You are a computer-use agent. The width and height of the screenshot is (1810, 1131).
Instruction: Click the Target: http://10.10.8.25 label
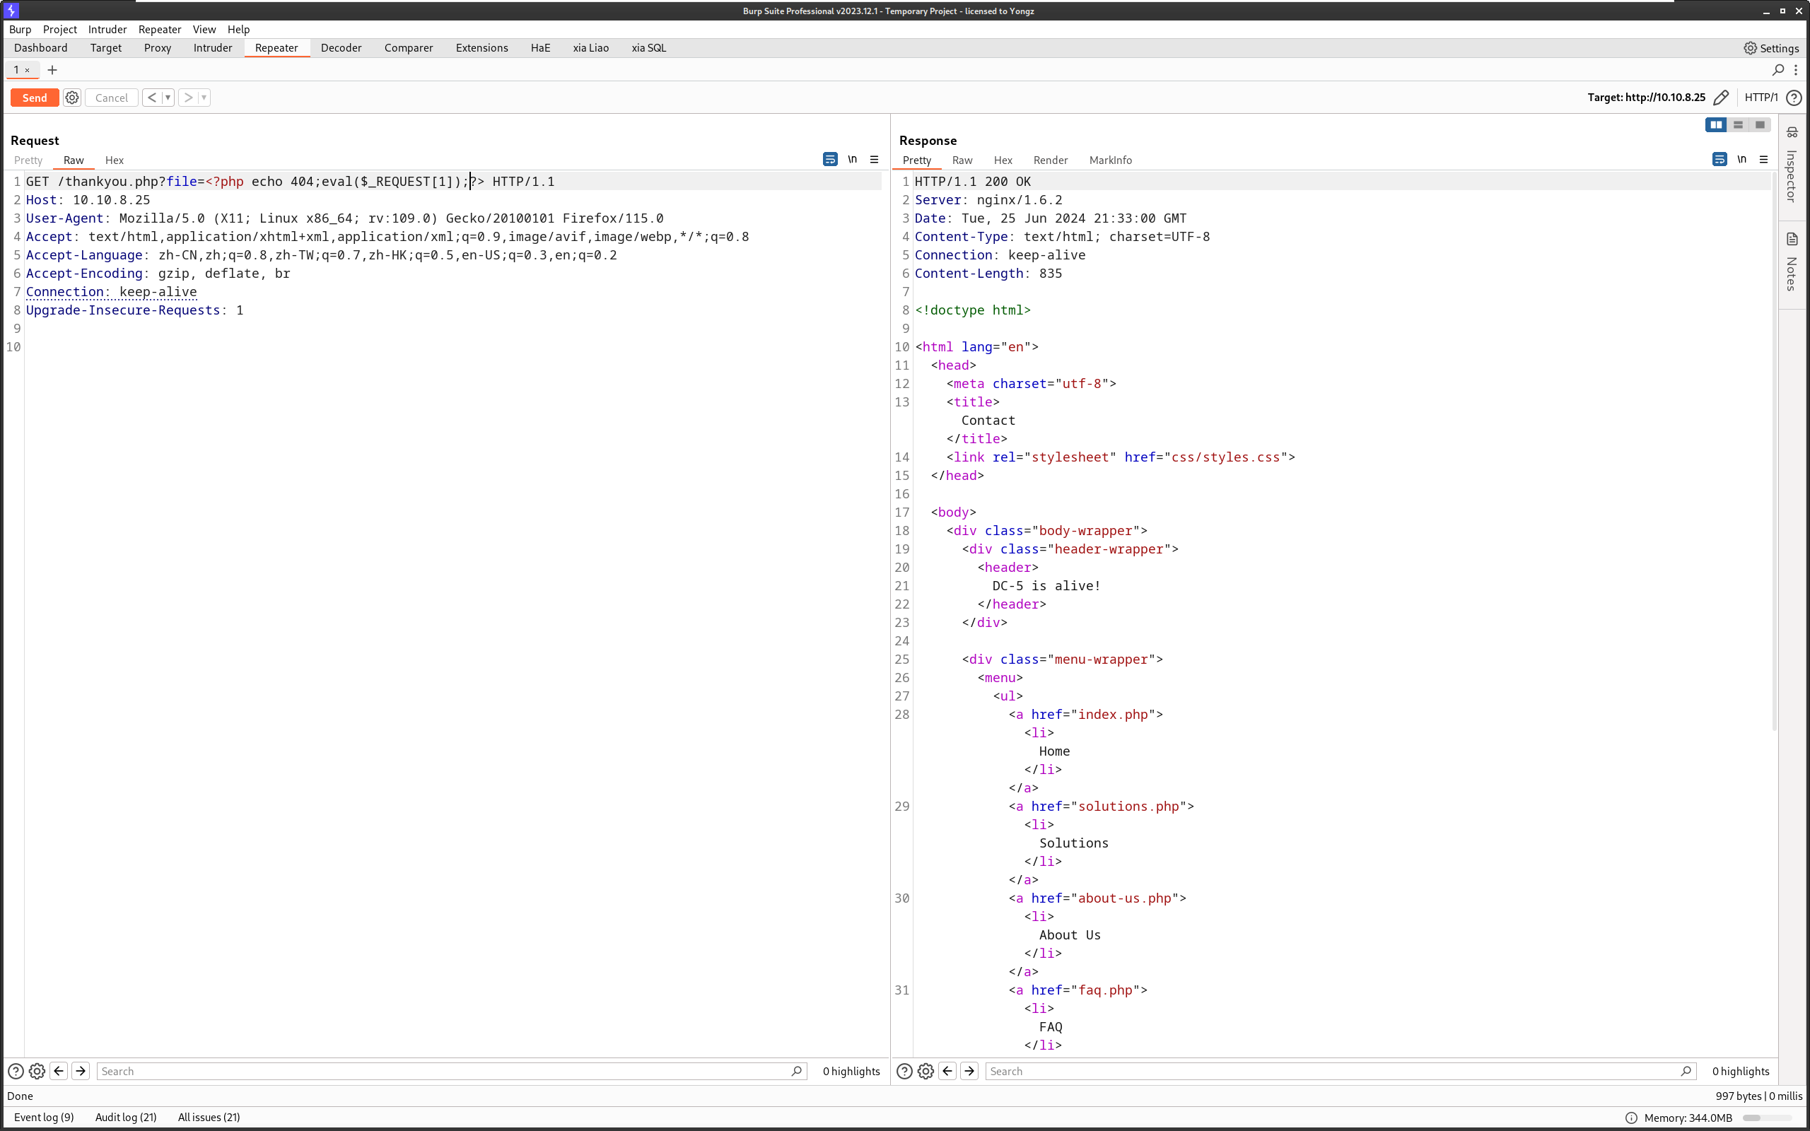[1646, 98]
